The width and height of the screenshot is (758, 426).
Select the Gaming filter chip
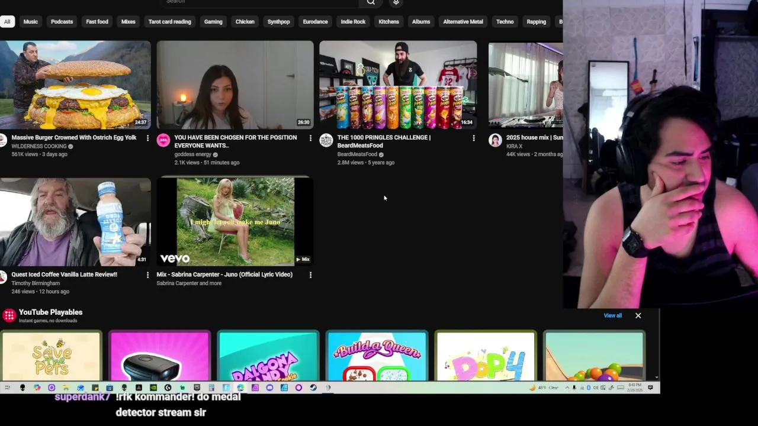click(x=213, y=22)
